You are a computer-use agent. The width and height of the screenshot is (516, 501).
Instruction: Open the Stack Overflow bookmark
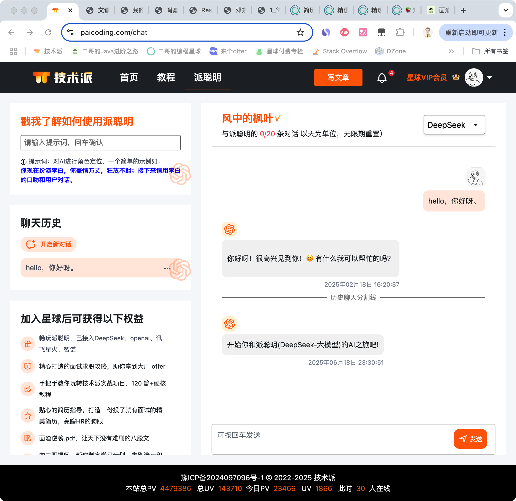coord(340,51)
